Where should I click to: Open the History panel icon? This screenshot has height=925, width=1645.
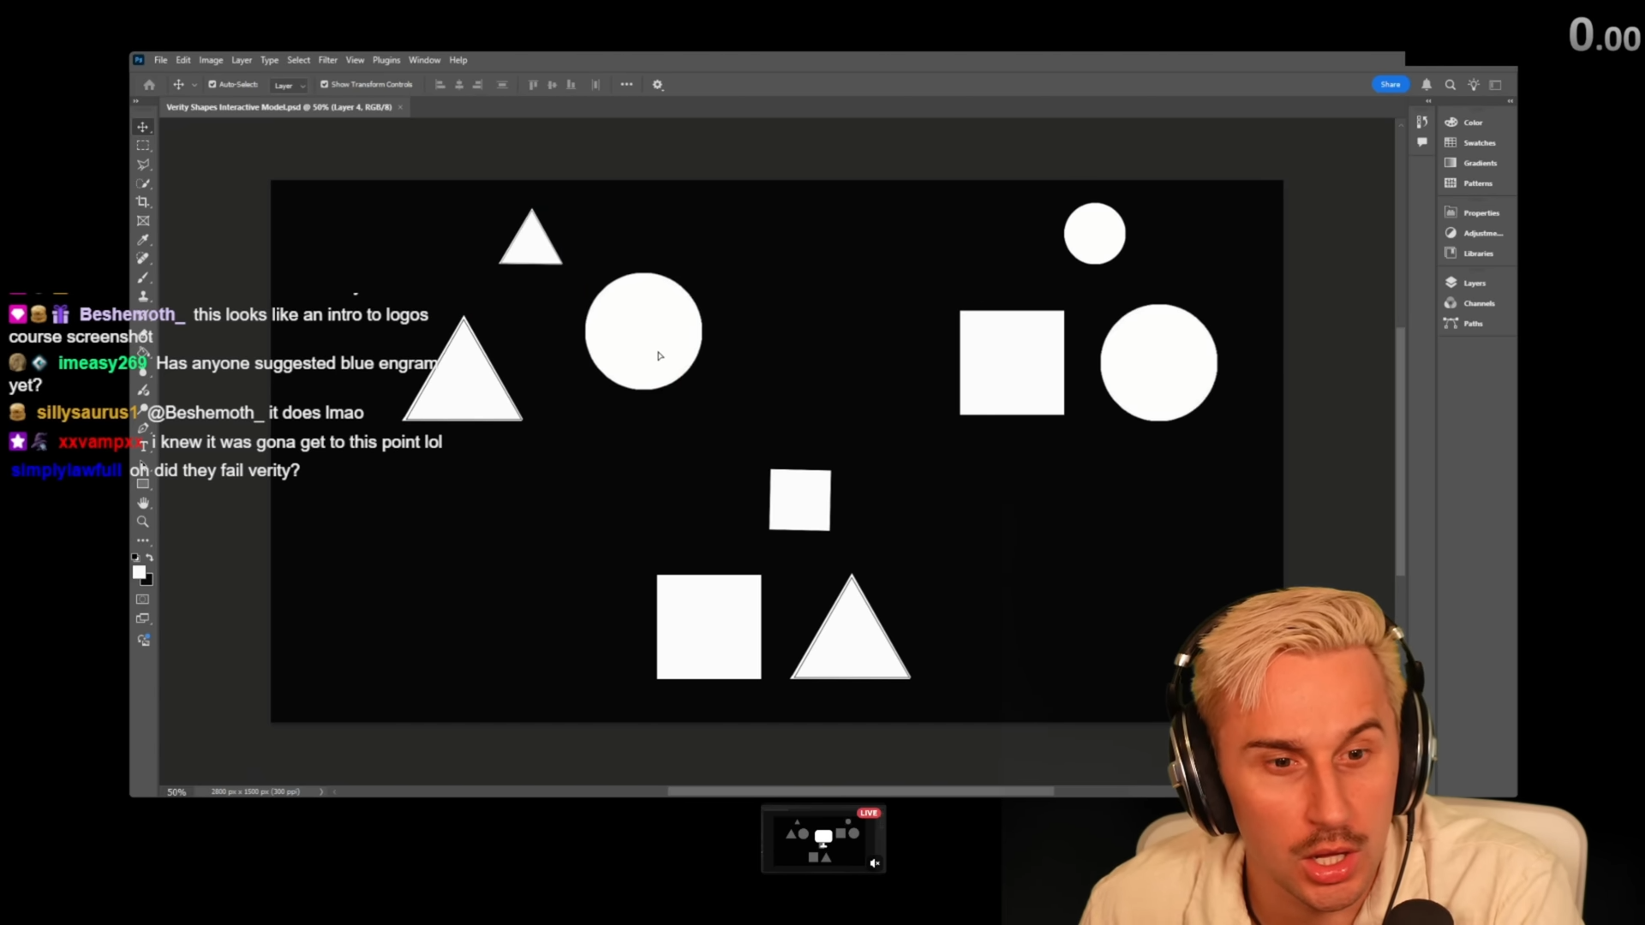pos(1422,122)
